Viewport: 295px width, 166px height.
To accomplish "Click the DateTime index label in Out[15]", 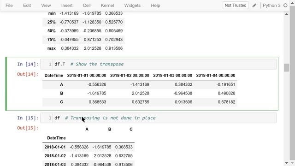I will tap(56, 138).
